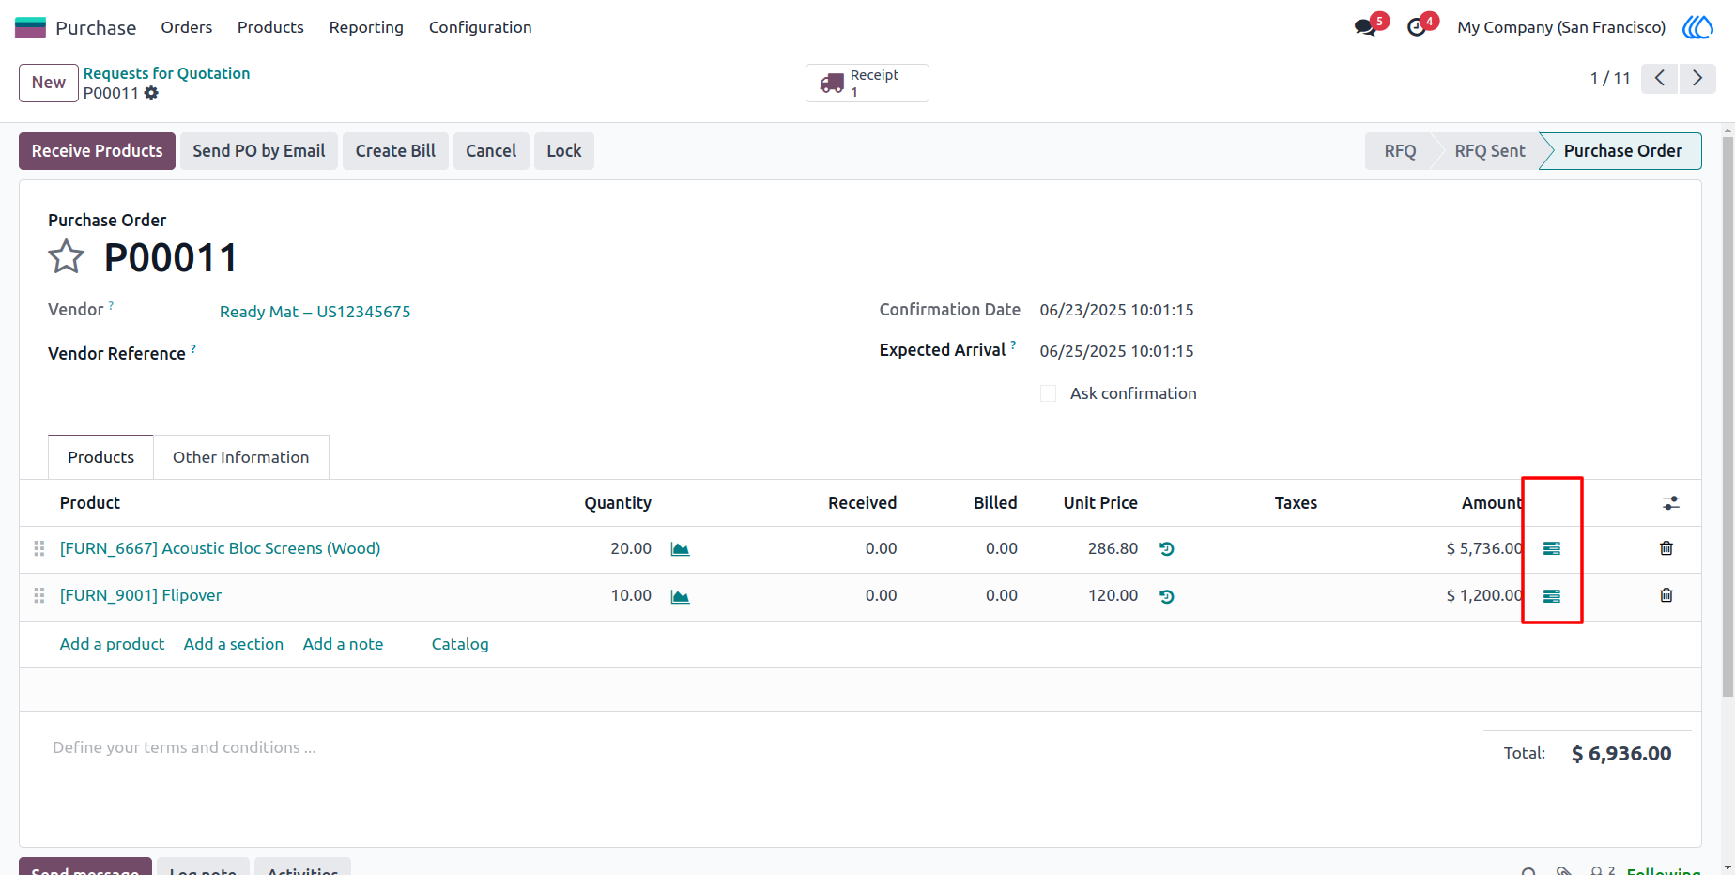Viewport: 1735px width, 875px height.
Task: Open vendor Ready Mat – US12345675 link
Action: (315, 312)
